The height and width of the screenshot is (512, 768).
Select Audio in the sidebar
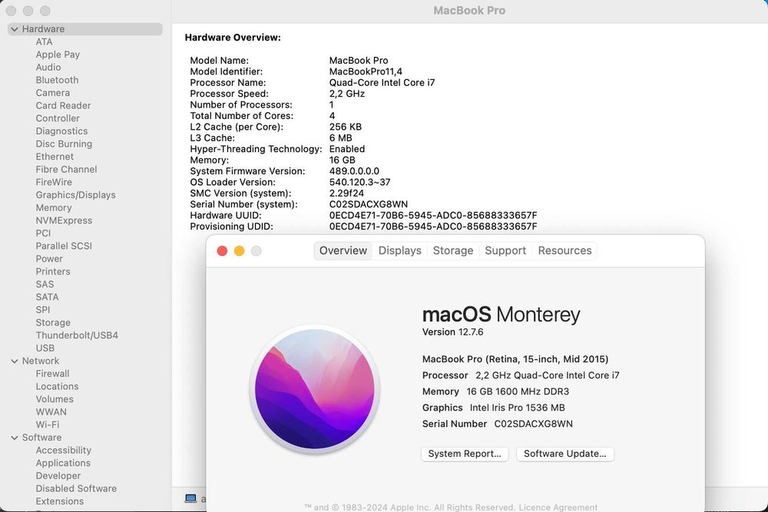point(48,68)
